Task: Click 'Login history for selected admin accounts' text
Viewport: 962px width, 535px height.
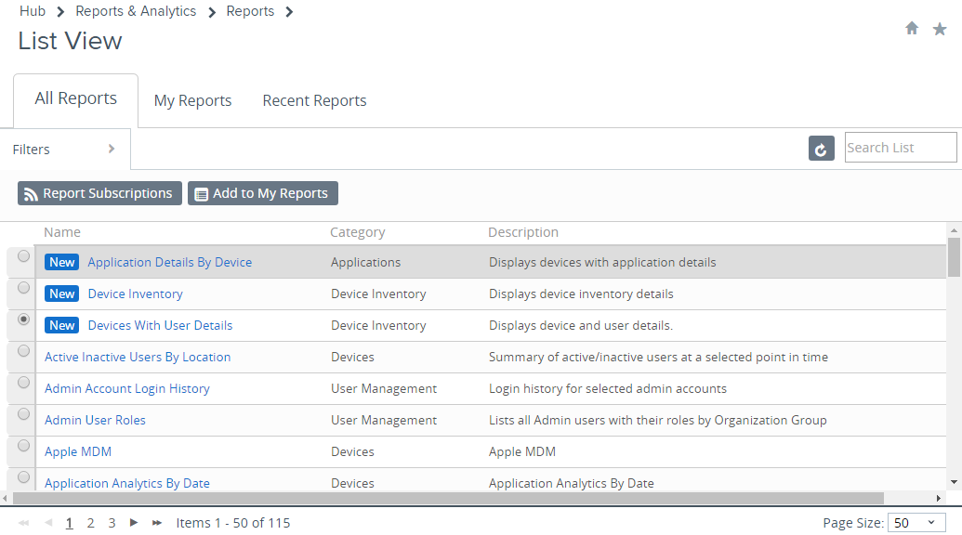Action: pos(607,388)
